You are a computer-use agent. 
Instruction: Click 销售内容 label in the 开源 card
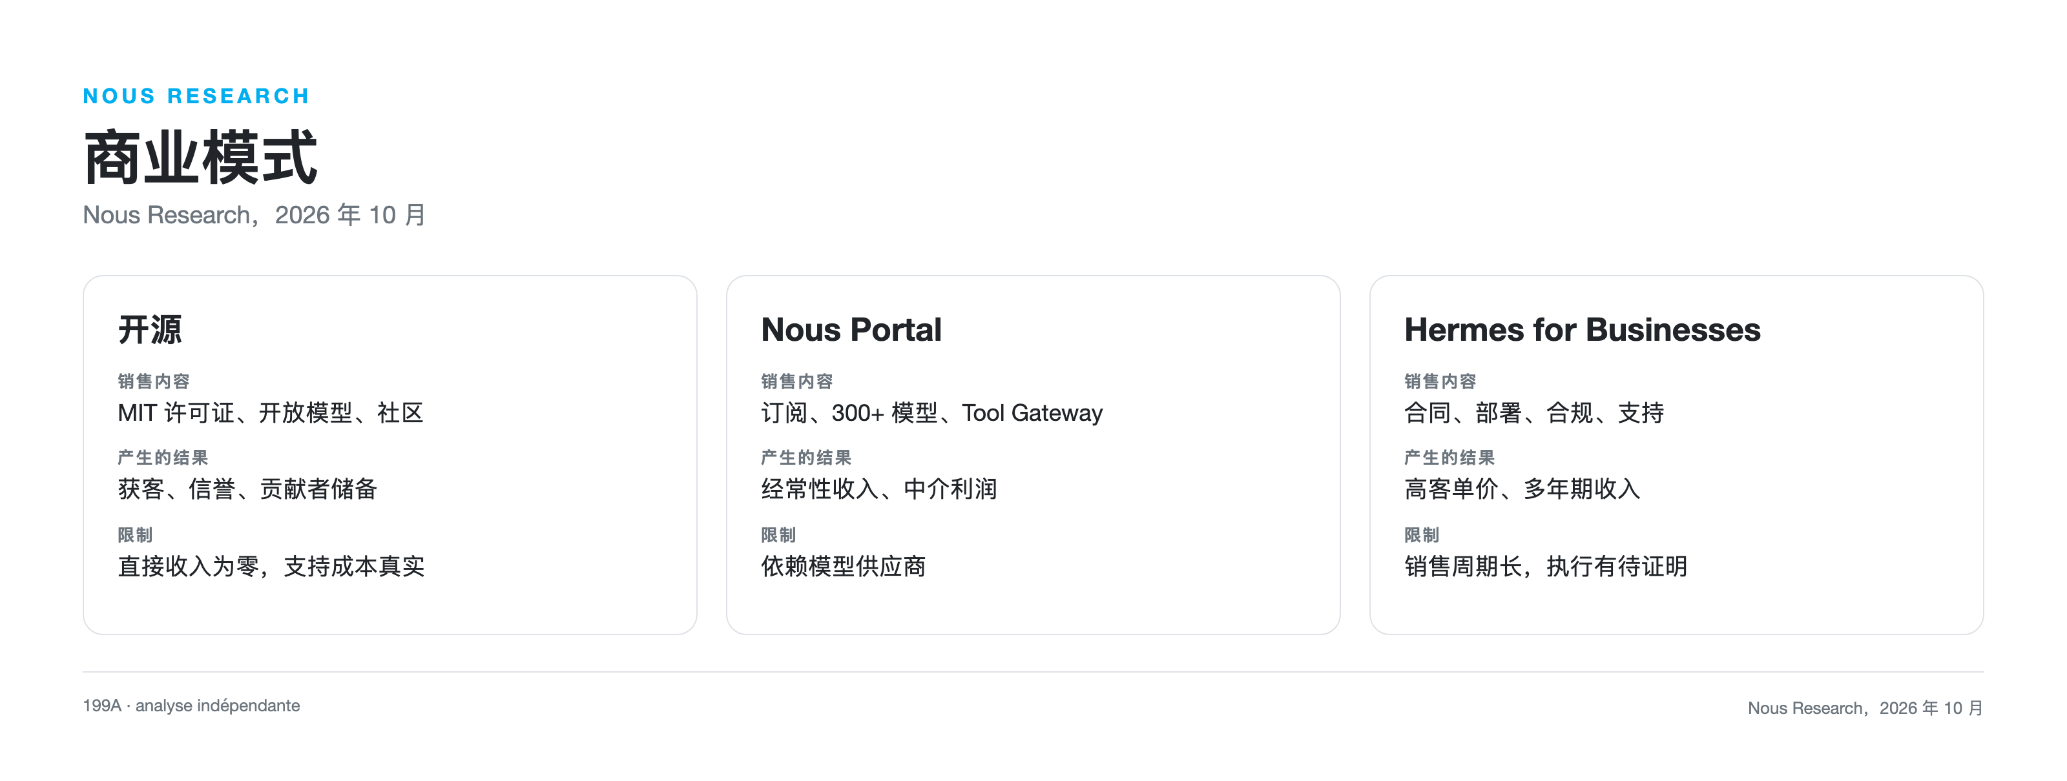[153, 381]
